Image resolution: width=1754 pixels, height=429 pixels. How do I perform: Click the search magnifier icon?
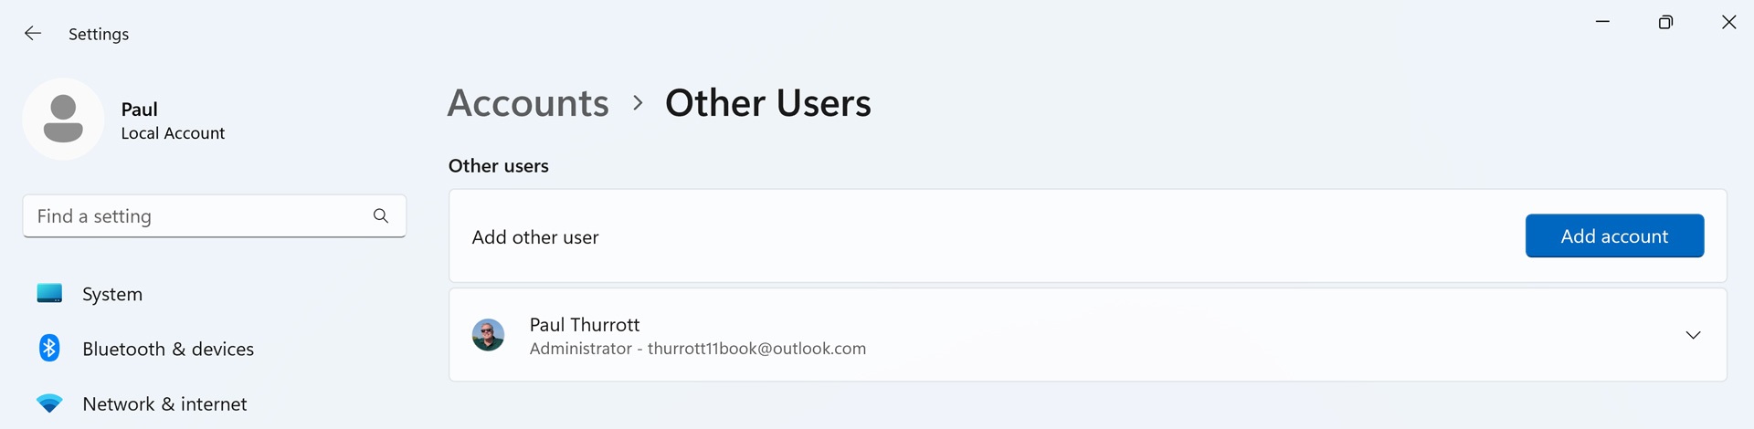(381, 216)
